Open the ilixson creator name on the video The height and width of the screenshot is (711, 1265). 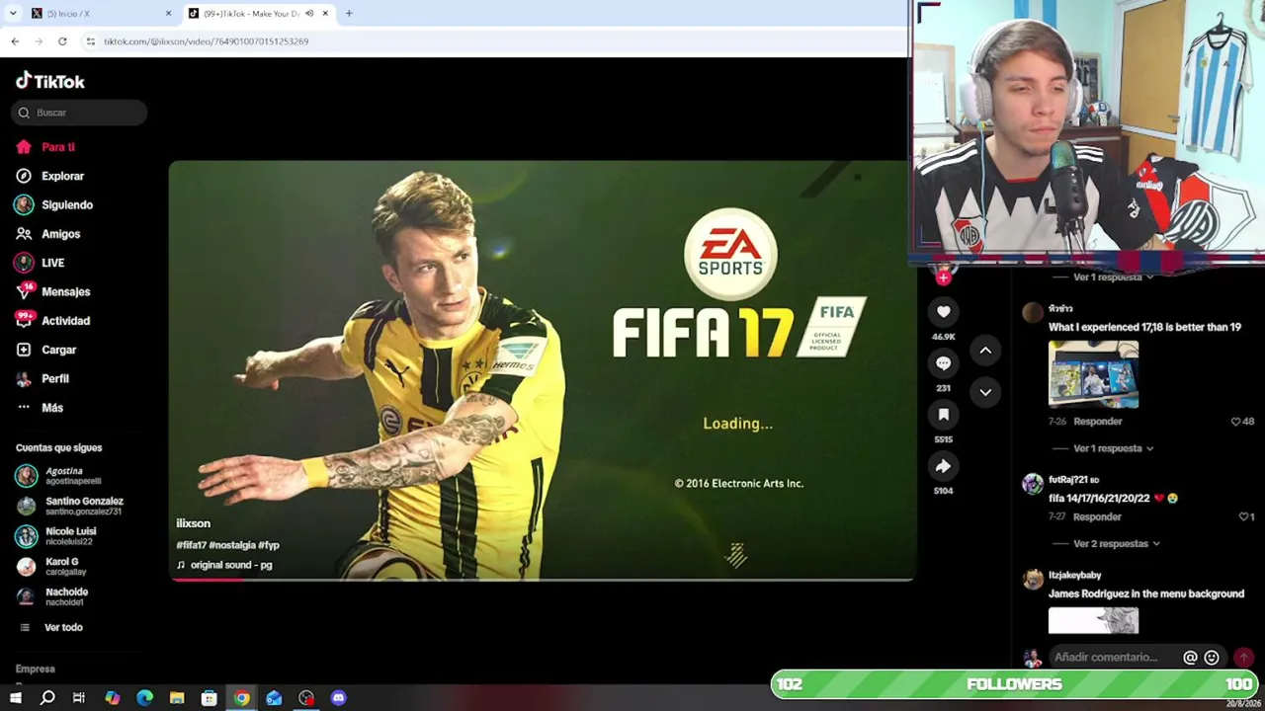click(x=193, y=523)
